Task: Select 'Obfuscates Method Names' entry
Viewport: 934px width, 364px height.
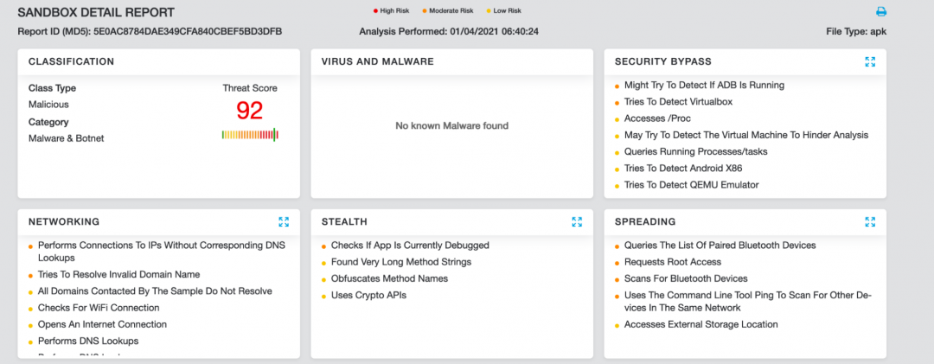Action: click(389, 279)
